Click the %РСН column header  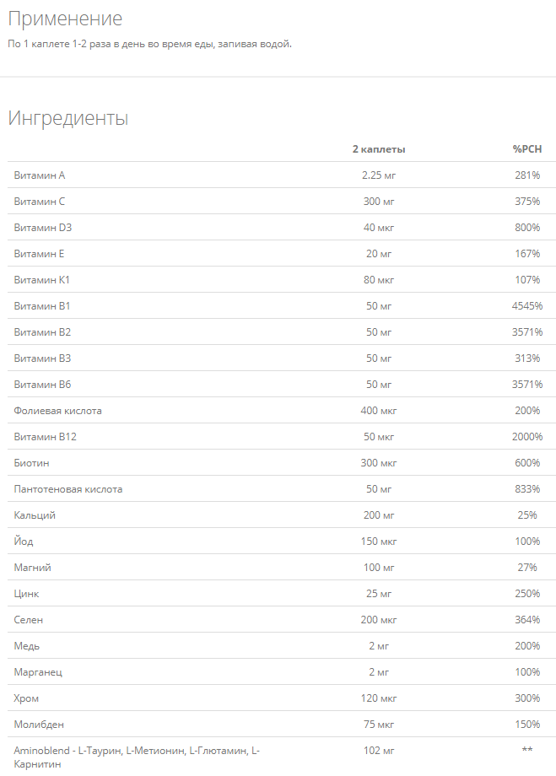(x=527, y=149)
